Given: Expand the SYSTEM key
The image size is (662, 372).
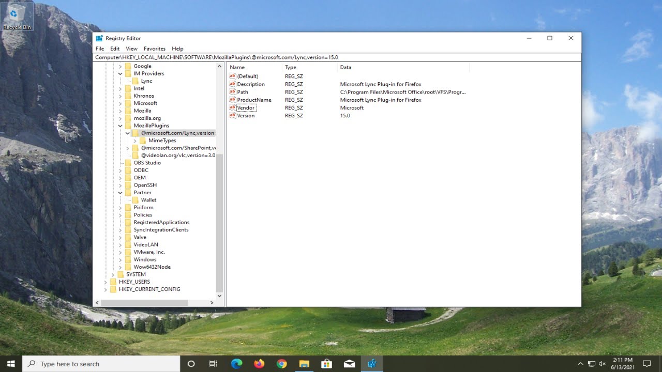Looking at the screenshot, I should tap(113, 274).
